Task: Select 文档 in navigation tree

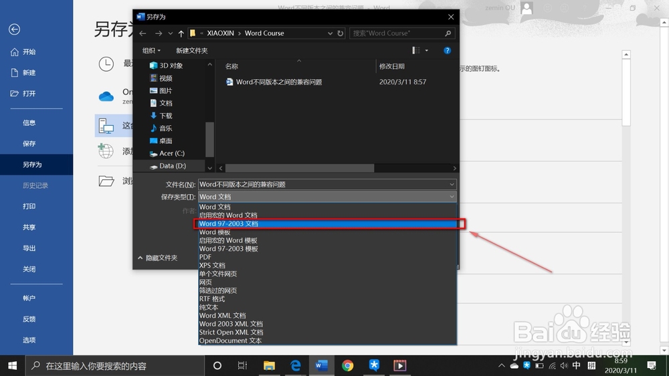Action: [x=161, y=103]
